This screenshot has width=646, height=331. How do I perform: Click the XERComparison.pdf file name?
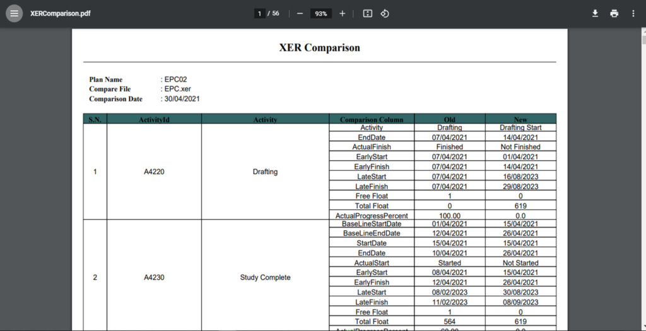coord(61,13)
